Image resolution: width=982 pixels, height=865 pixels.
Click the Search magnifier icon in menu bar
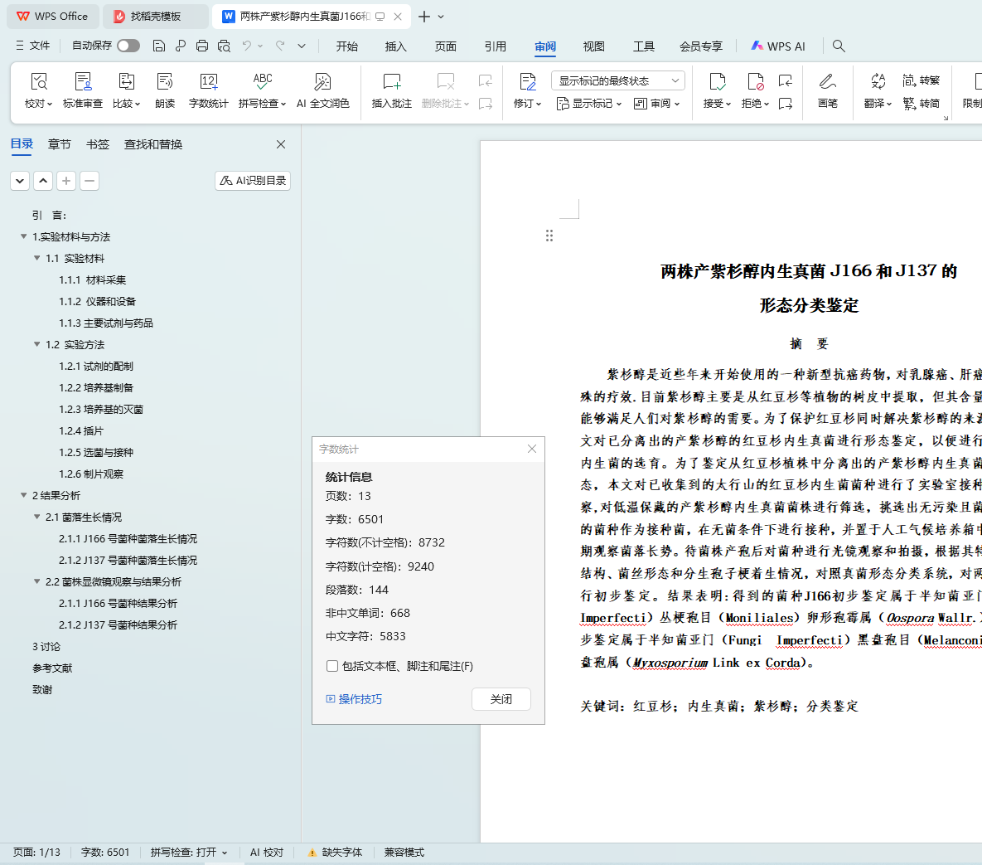(x=839, y=46)
